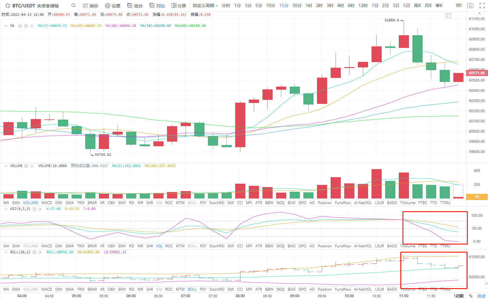Select MACD in the volume panel indicator row
Viewport: 488px width, 299px height.
[x=47, y=203]
